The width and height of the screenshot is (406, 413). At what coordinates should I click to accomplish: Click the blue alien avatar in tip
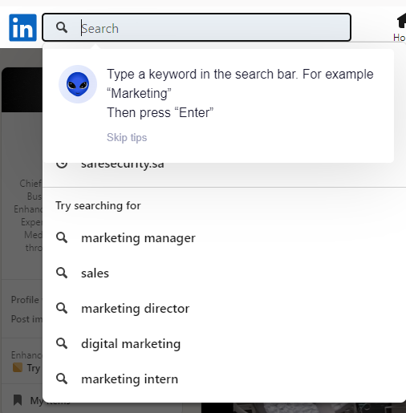pyautogui.click(x=78, y=84)
